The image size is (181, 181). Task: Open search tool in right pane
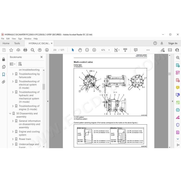[178, 57]
